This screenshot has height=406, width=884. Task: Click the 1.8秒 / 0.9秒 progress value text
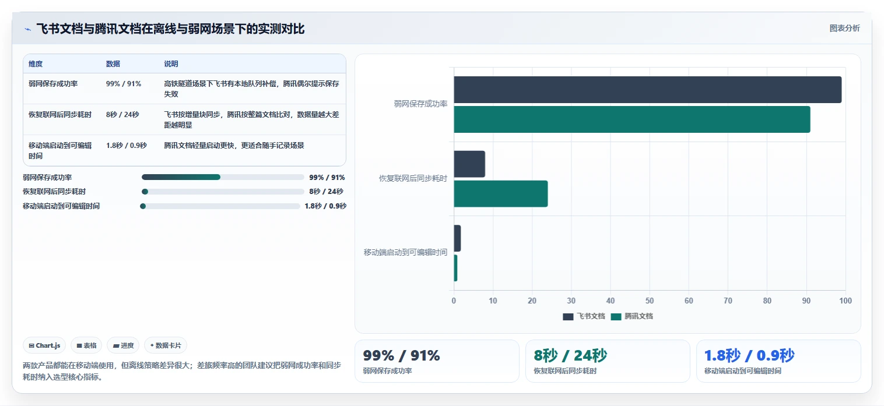coord(325,206)
